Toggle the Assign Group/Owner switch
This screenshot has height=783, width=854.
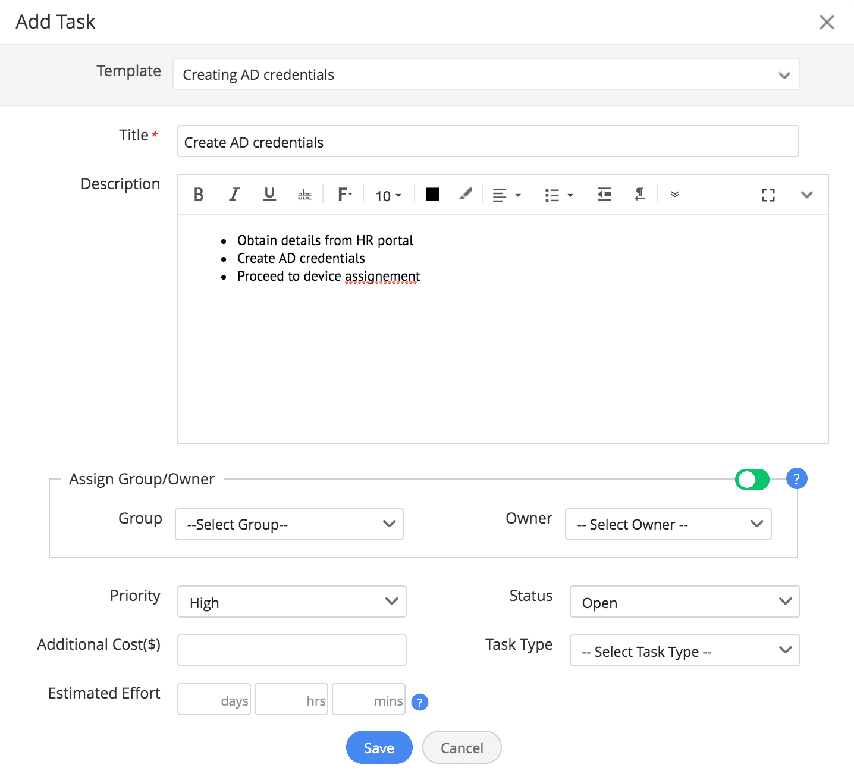point(752,480)
